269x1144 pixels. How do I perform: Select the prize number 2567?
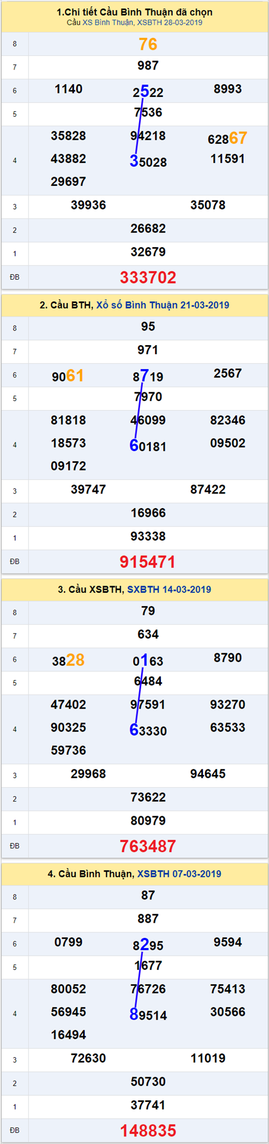228,374
